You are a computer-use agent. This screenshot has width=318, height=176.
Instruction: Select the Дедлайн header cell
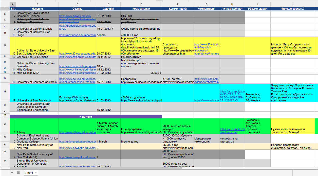108,9
